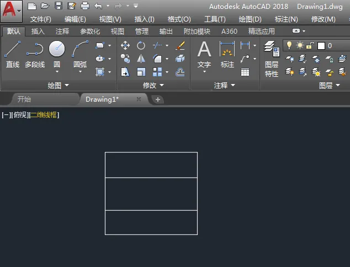
Task: Toggle layer 0 on/off lightbulb
Action: coord(289,45)
